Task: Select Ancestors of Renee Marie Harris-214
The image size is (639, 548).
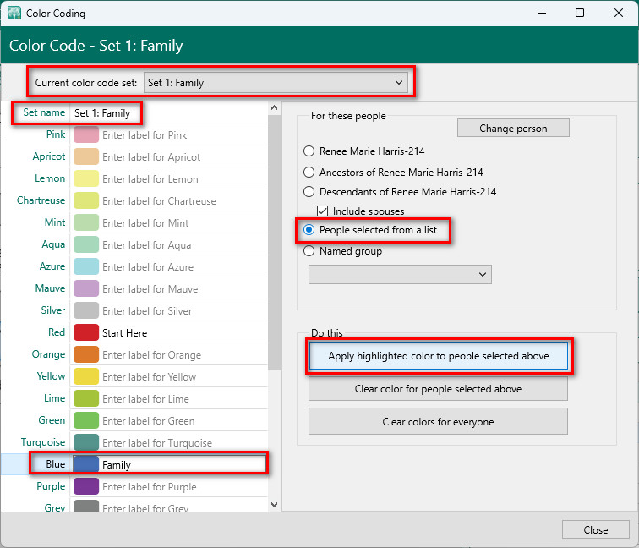Action: 309,172
